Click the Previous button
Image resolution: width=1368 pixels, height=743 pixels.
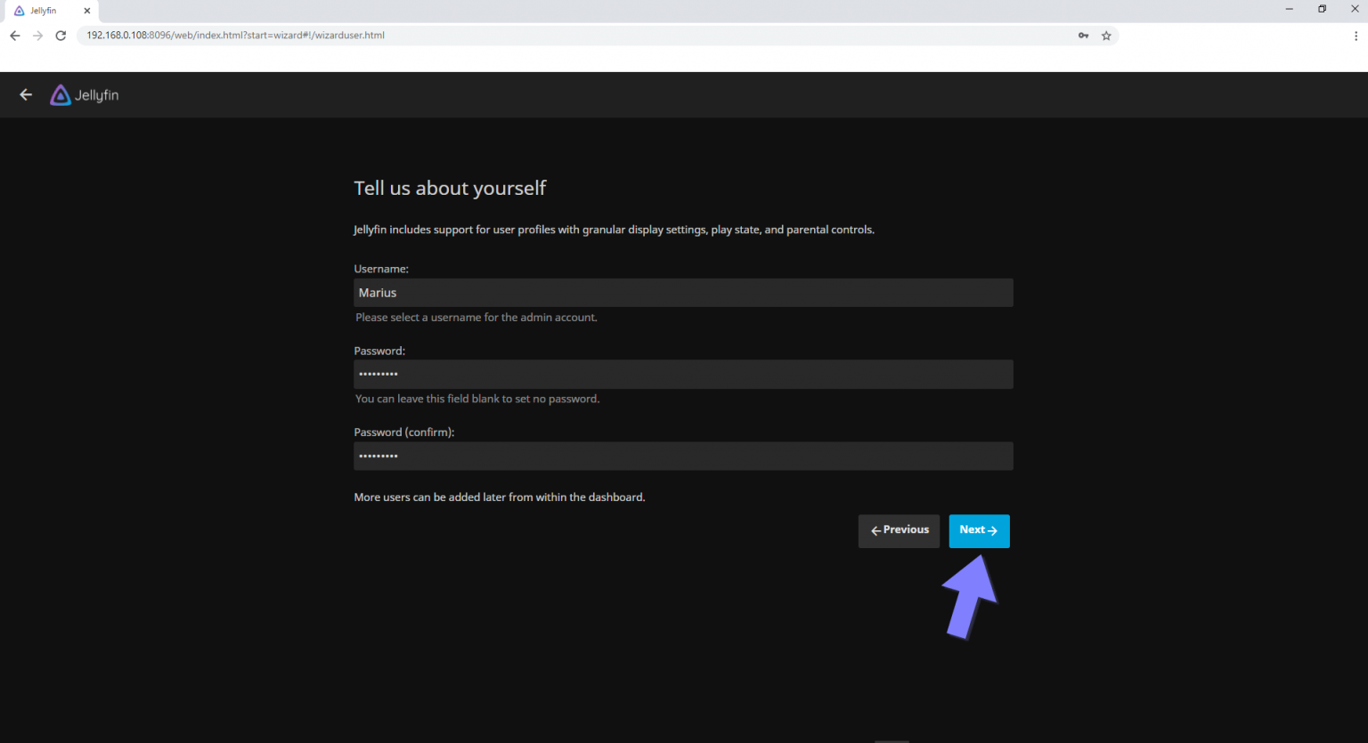point(899,531)
